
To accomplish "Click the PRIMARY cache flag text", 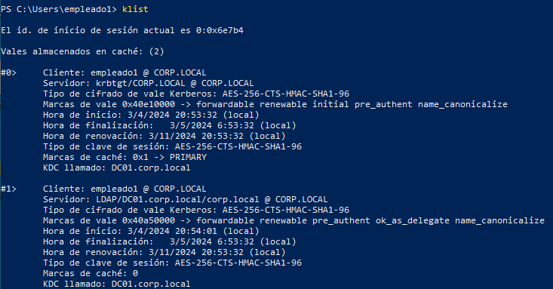I will coord(188,157).
